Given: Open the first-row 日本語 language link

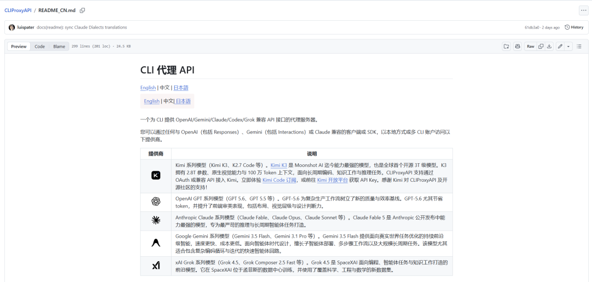Looking at the screenshot, I should pos(181,88).
